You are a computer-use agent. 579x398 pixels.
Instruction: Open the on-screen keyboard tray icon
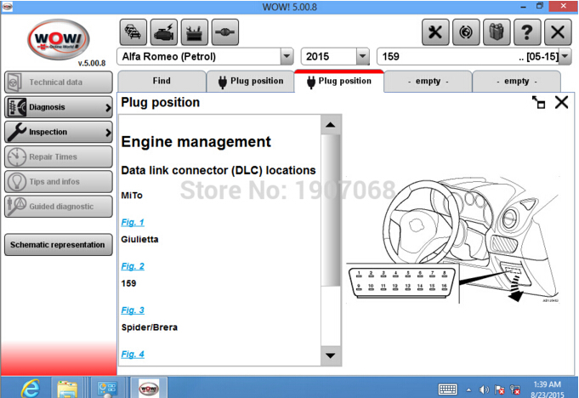coord(447,389)
